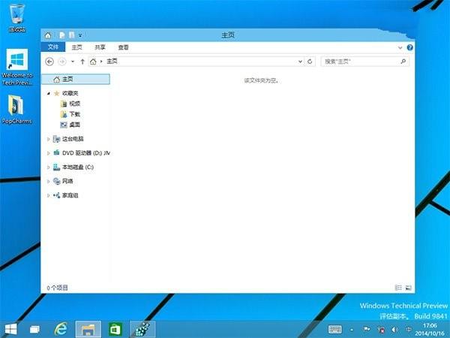Select 下载 in the favorites list
Viewport: 450px width, 338px height.
[74, 114]
